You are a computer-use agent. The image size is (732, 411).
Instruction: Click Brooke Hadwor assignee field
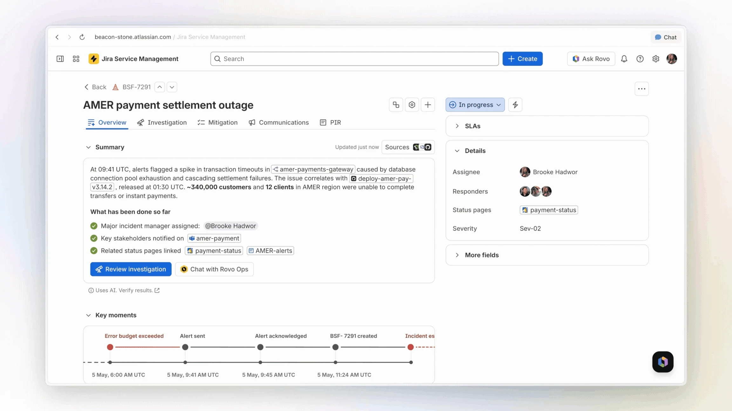549,172
